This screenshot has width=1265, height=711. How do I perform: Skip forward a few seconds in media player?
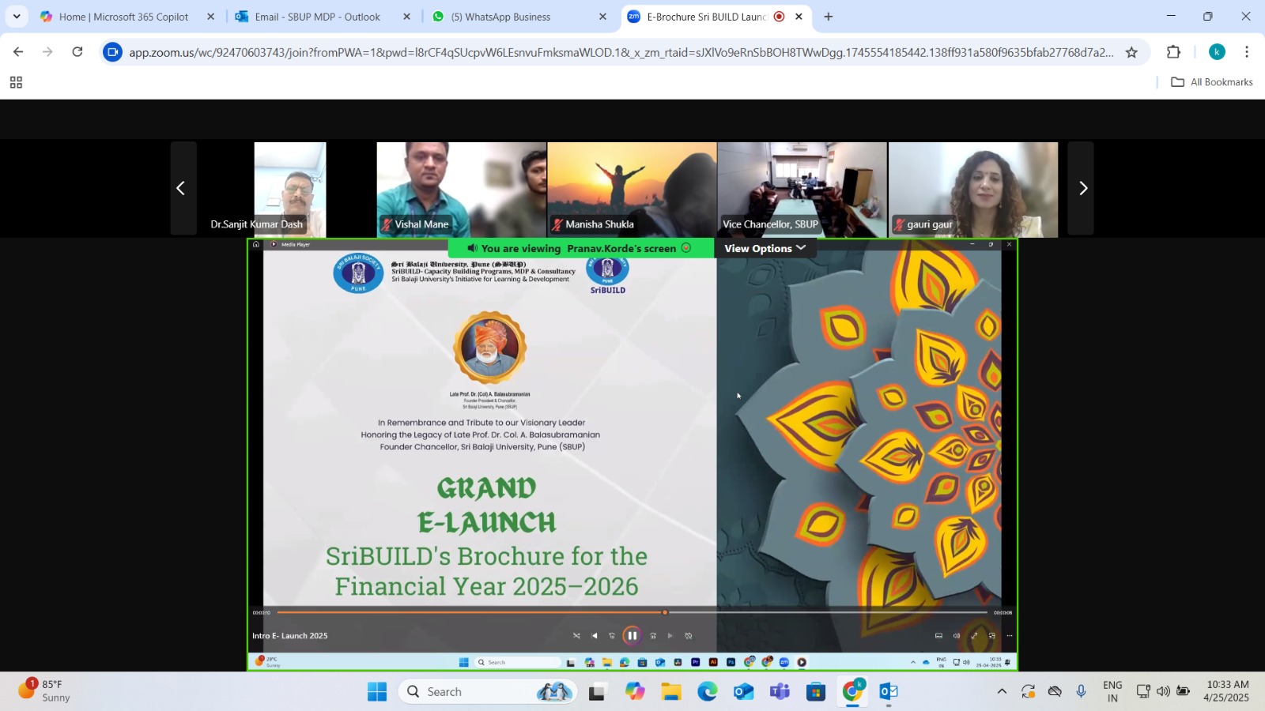tap(653, 635)
